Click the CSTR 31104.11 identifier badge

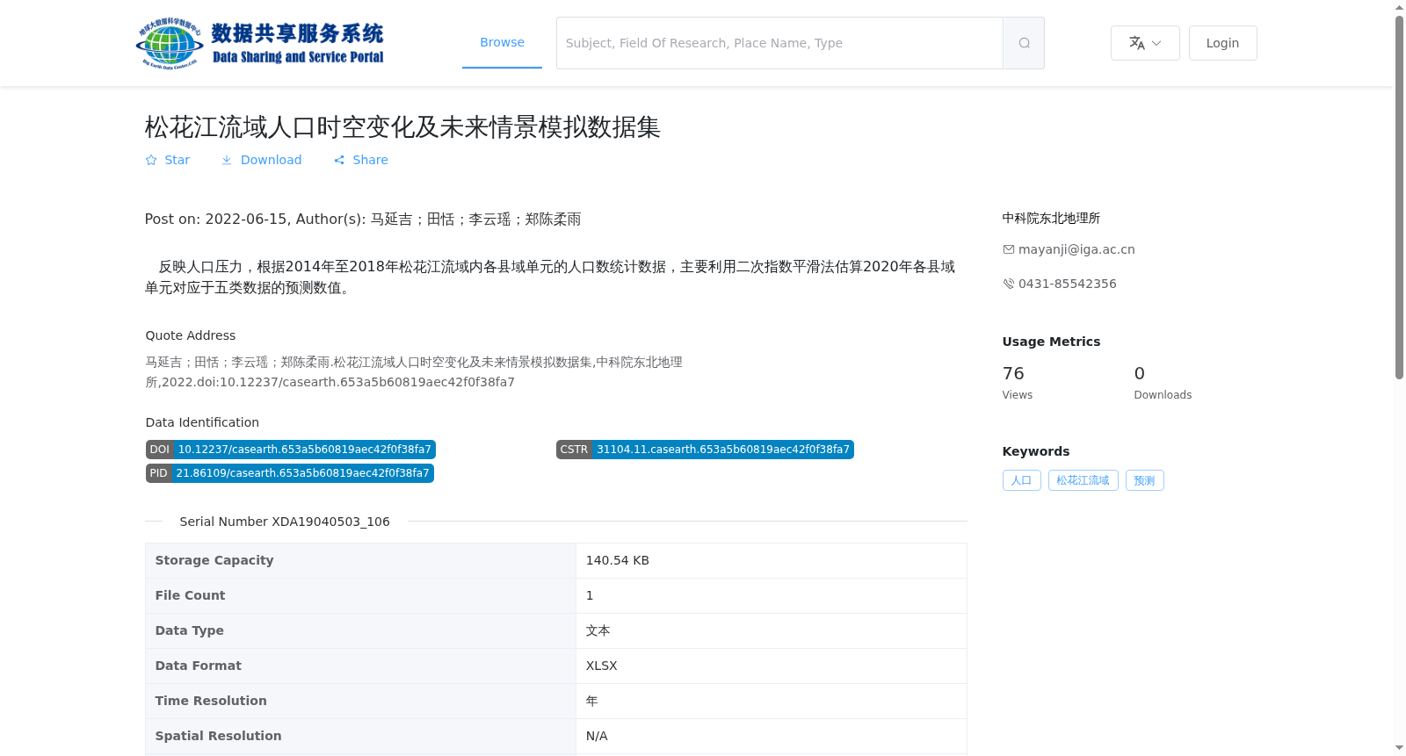pos(705,450)
